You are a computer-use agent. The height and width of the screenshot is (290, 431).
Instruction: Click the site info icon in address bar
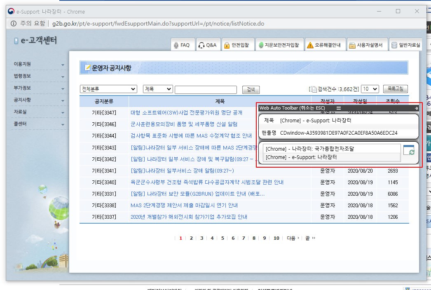pyautogui.click(x=14, y=23)
